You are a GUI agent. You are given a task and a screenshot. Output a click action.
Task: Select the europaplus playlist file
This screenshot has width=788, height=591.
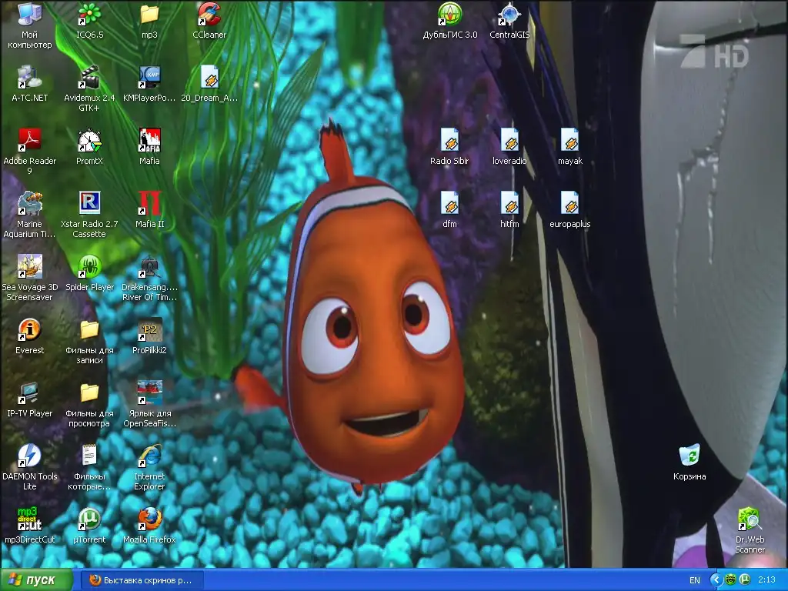point(570,204)
